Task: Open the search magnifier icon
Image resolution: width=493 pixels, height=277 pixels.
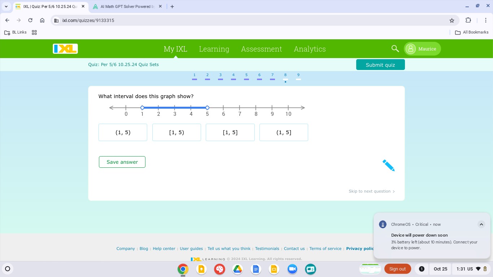Action: pos(395,49)
